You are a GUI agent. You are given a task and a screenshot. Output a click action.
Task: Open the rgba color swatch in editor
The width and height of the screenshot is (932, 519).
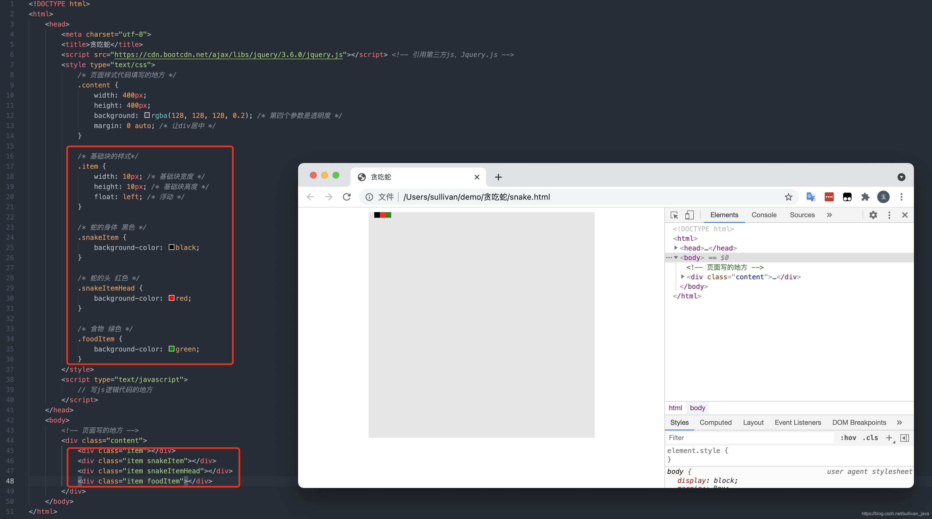(x=147, y=115)
